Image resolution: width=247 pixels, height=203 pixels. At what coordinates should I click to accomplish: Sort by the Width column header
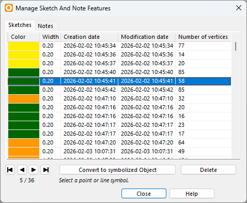pos(50,37)
